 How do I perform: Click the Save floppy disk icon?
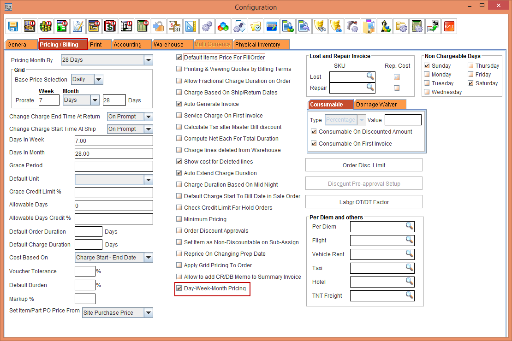[13, 26]
